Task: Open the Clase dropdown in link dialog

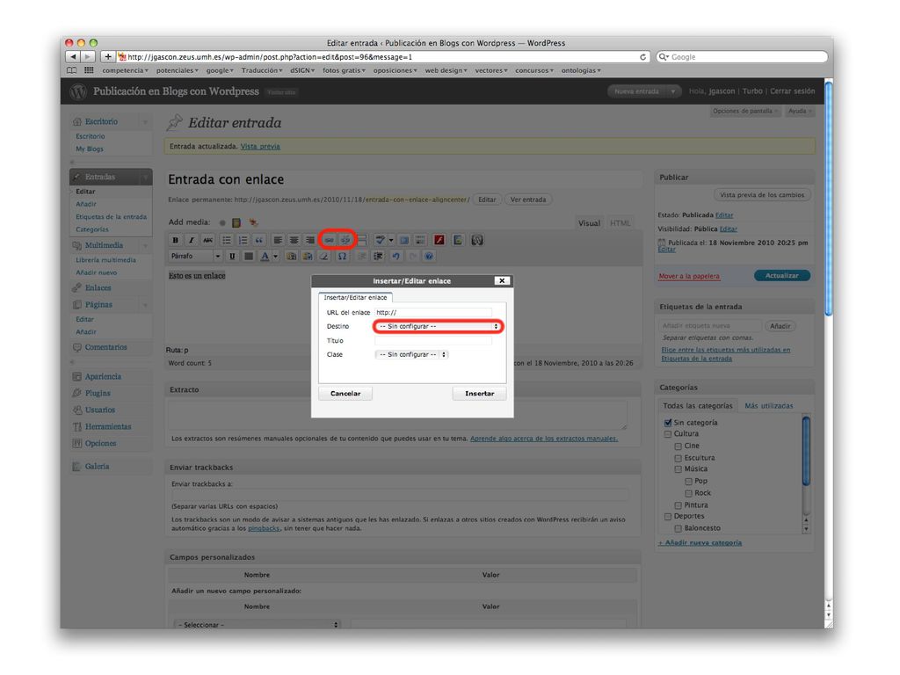Action: point(411,355)
